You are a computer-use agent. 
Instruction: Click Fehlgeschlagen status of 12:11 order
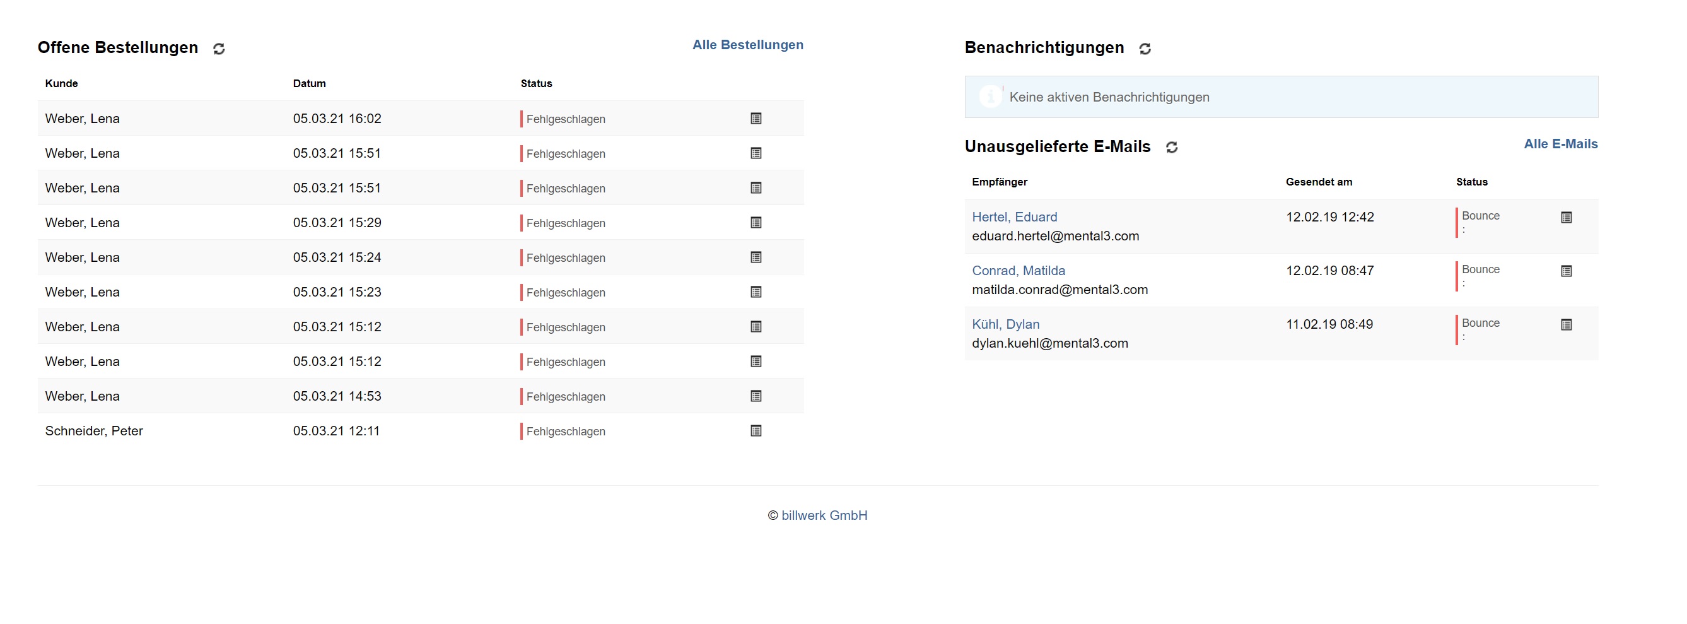566,432
